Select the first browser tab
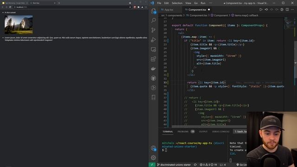The image size is (297, 167). [15, 3]
